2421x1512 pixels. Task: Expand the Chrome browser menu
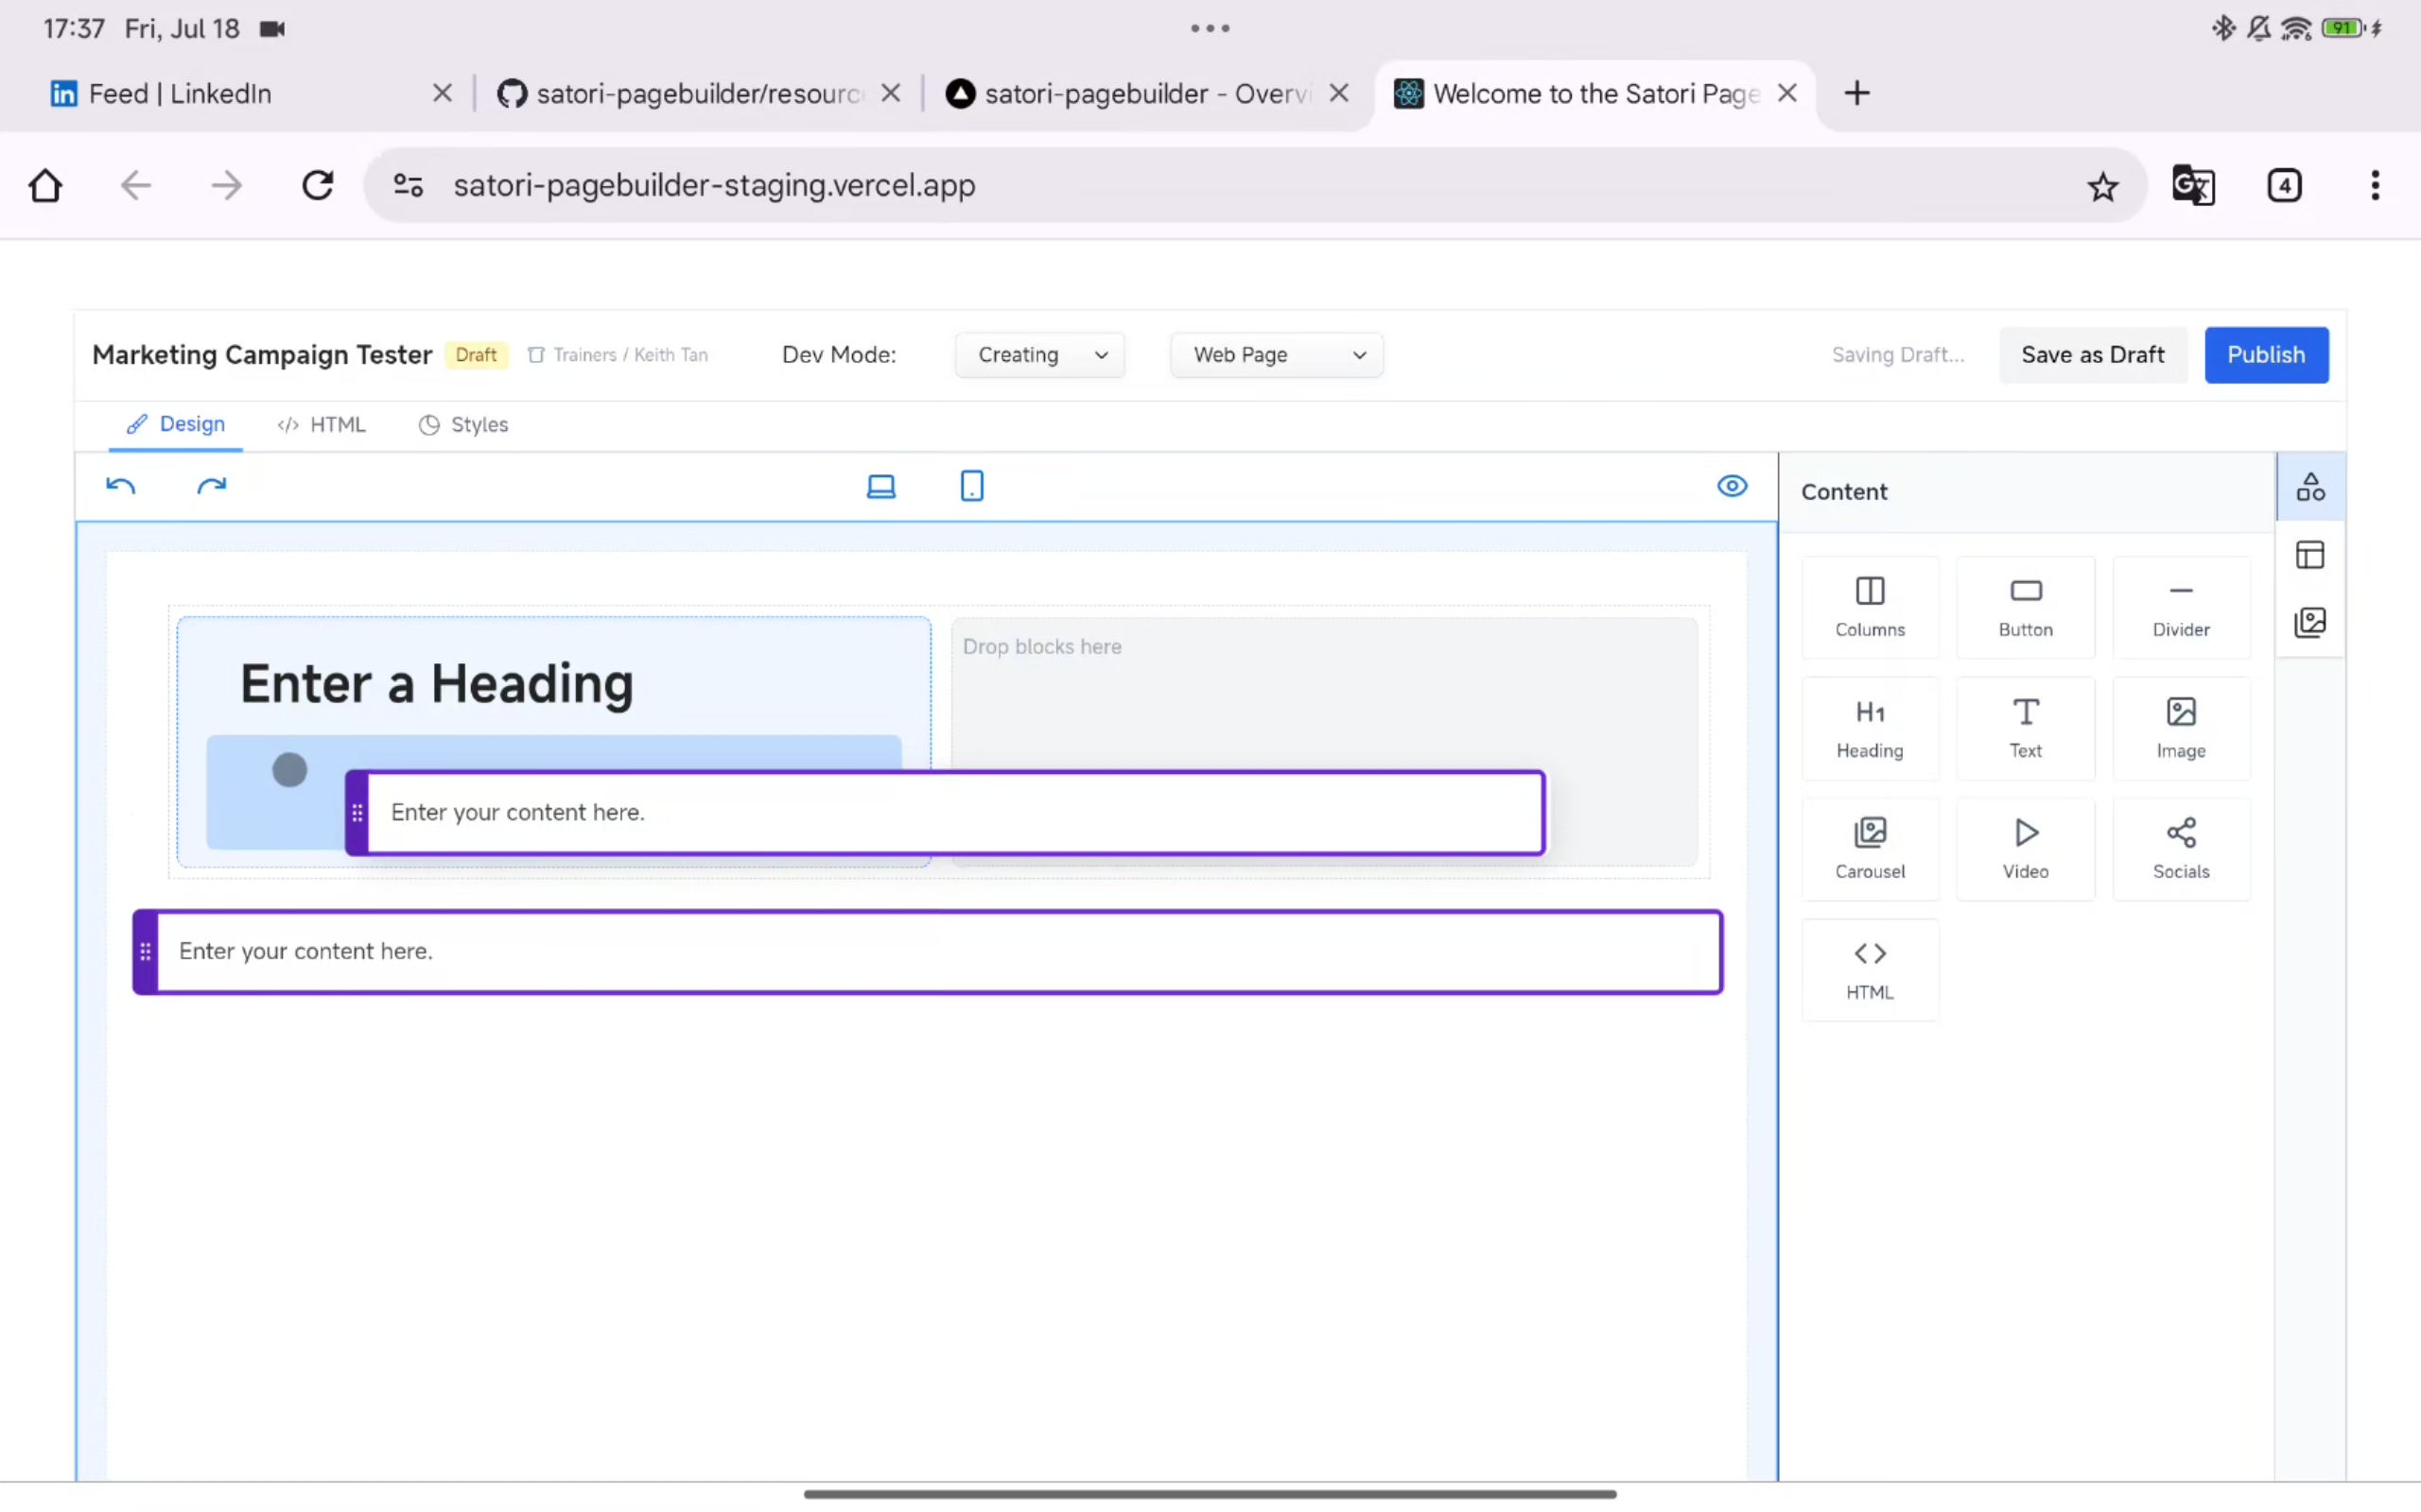coord(2374,185)
